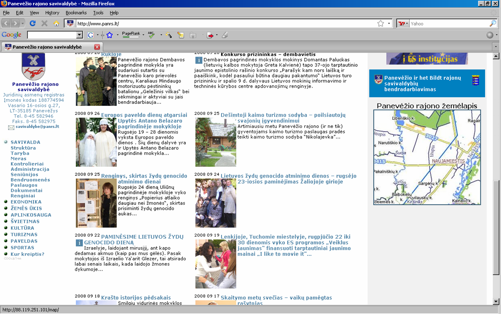Click the Google toolbar blue star Bookmarks icon
501x314 pixels.
pos(110,35)
